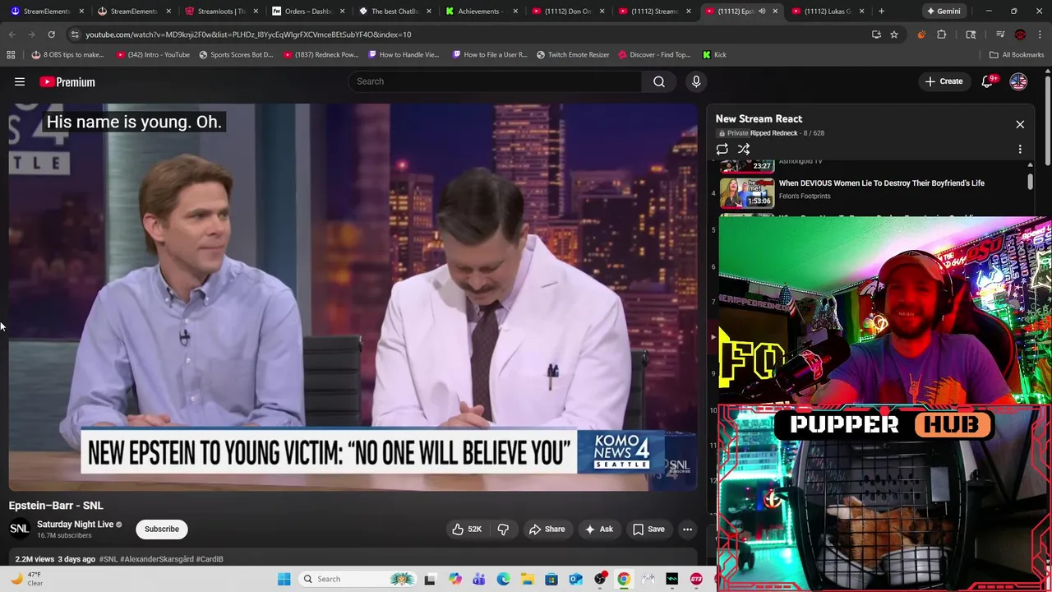
Task: Switch to first StreamElements tab
Action: 46,12
